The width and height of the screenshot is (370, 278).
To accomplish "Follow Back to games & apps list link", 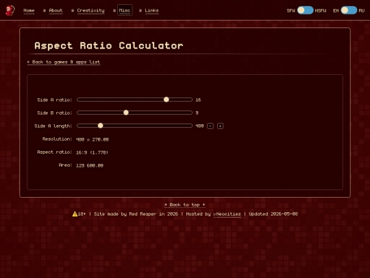I will 64,62.
